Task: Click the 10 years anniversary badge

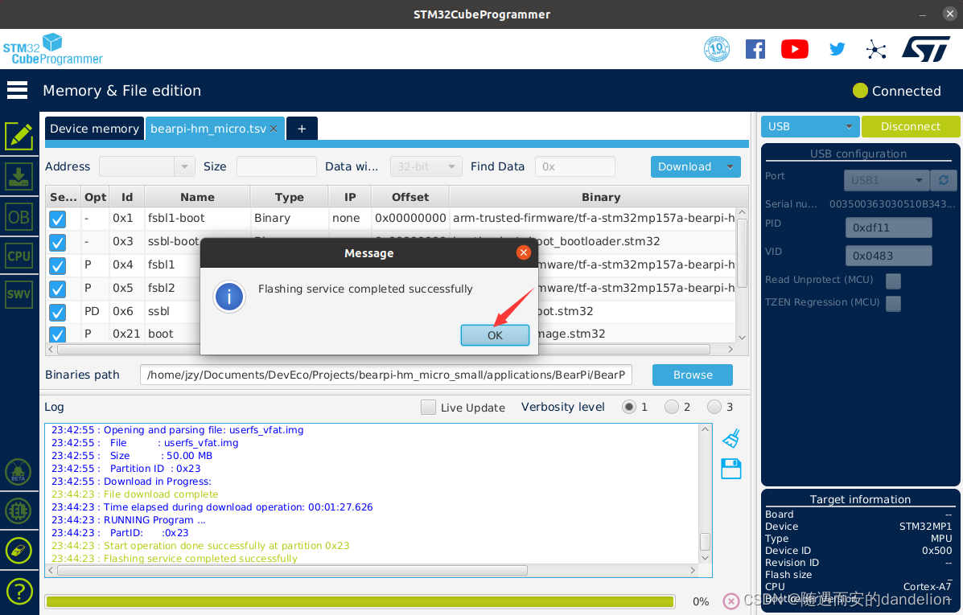Action: click(x=717, y=49)
